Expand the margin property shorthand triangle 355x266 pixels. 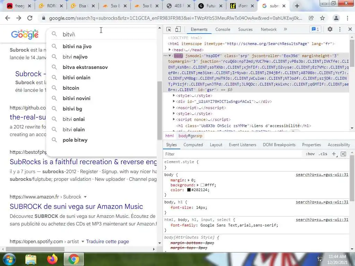point(189,180)
